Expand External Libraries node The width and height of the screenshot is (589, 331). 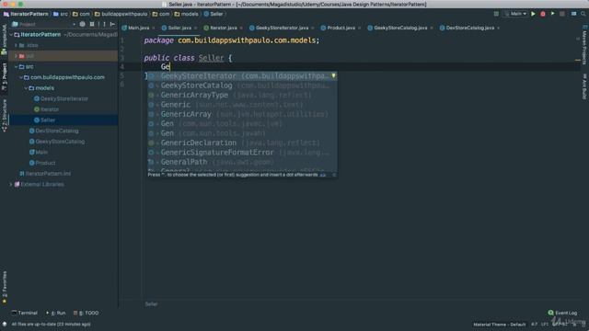coord(11,185)
